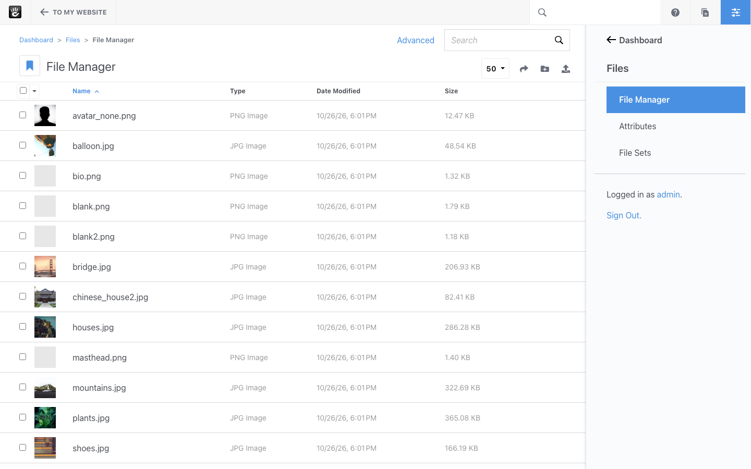751x469 pixels.
Task: Select the bio.png file name
Action: pyautogui.click(x=87, y=176)
